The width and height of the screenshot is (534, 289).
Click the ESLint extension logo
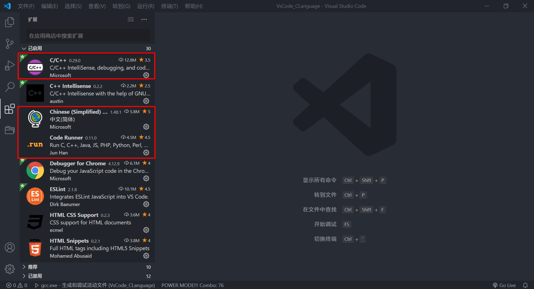point(35,196)
